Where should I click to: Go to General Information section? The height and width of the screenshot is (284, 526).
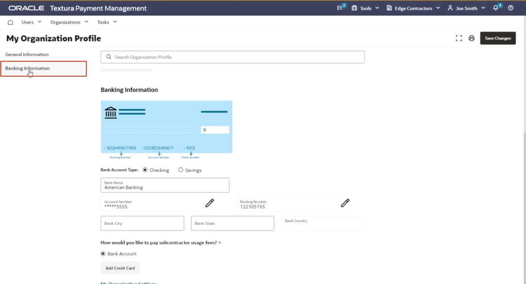[x=27, y=55]
